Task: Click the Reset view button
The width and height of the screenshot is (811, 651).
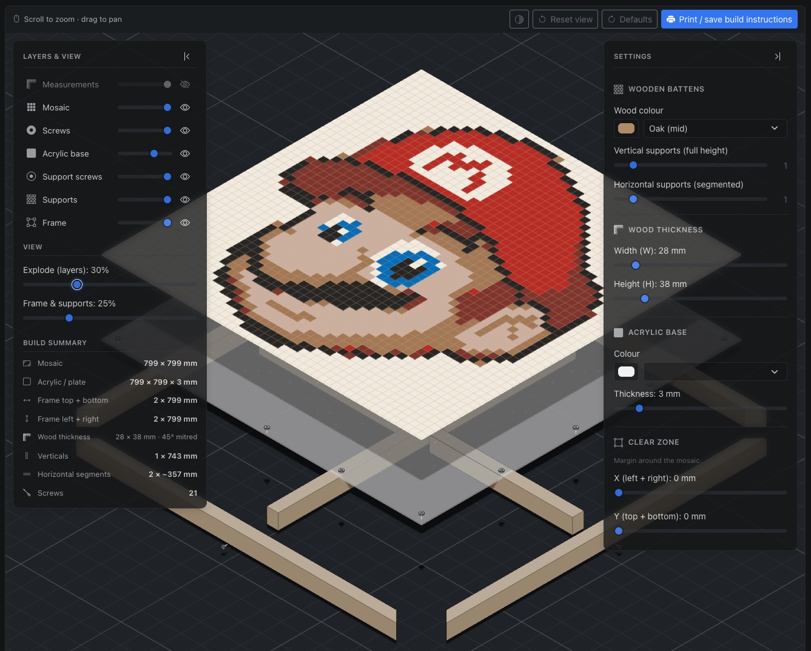Action: [x=565, y=19]
